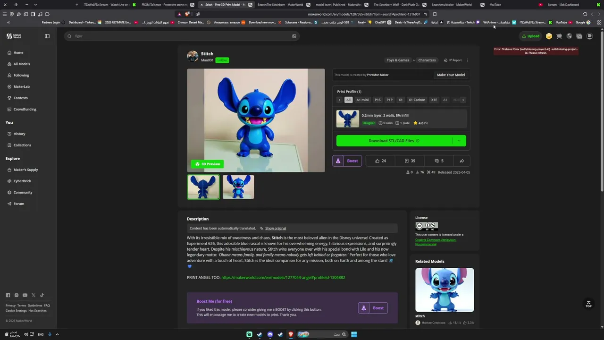Select the P1S printer filter
Image resolution: width=604 pixels, height=340 pixels.
377,100
